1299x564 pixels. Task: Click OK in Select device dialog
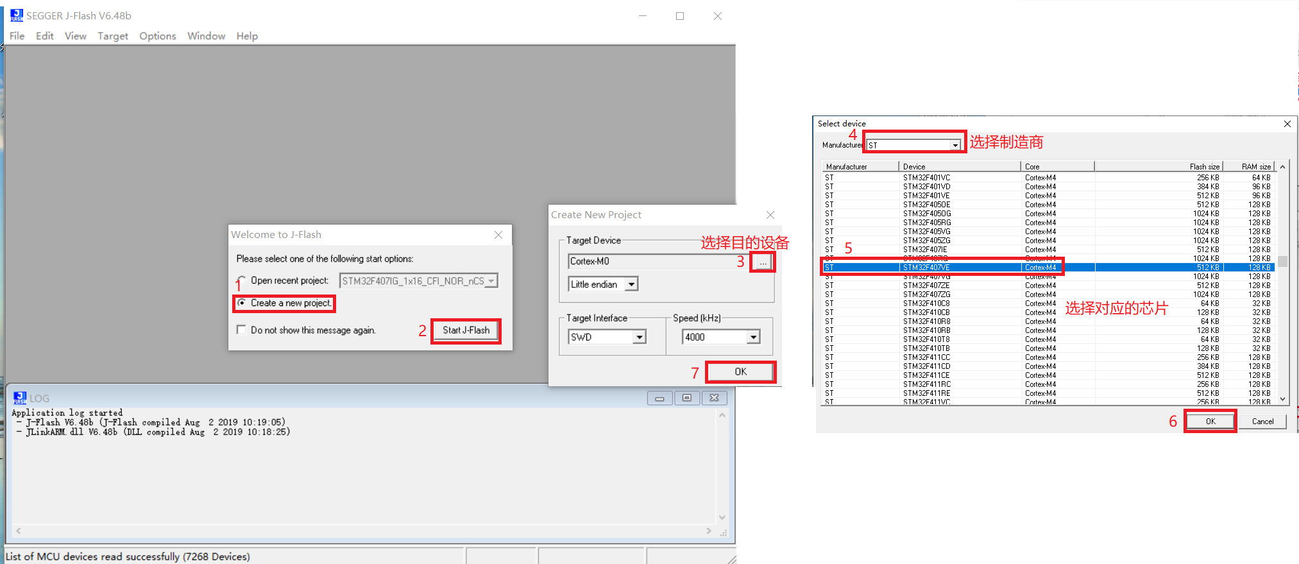coord(1210,422)
